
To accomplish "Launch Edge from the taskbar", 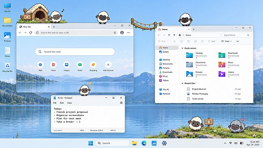I will (x=144, y=143).
